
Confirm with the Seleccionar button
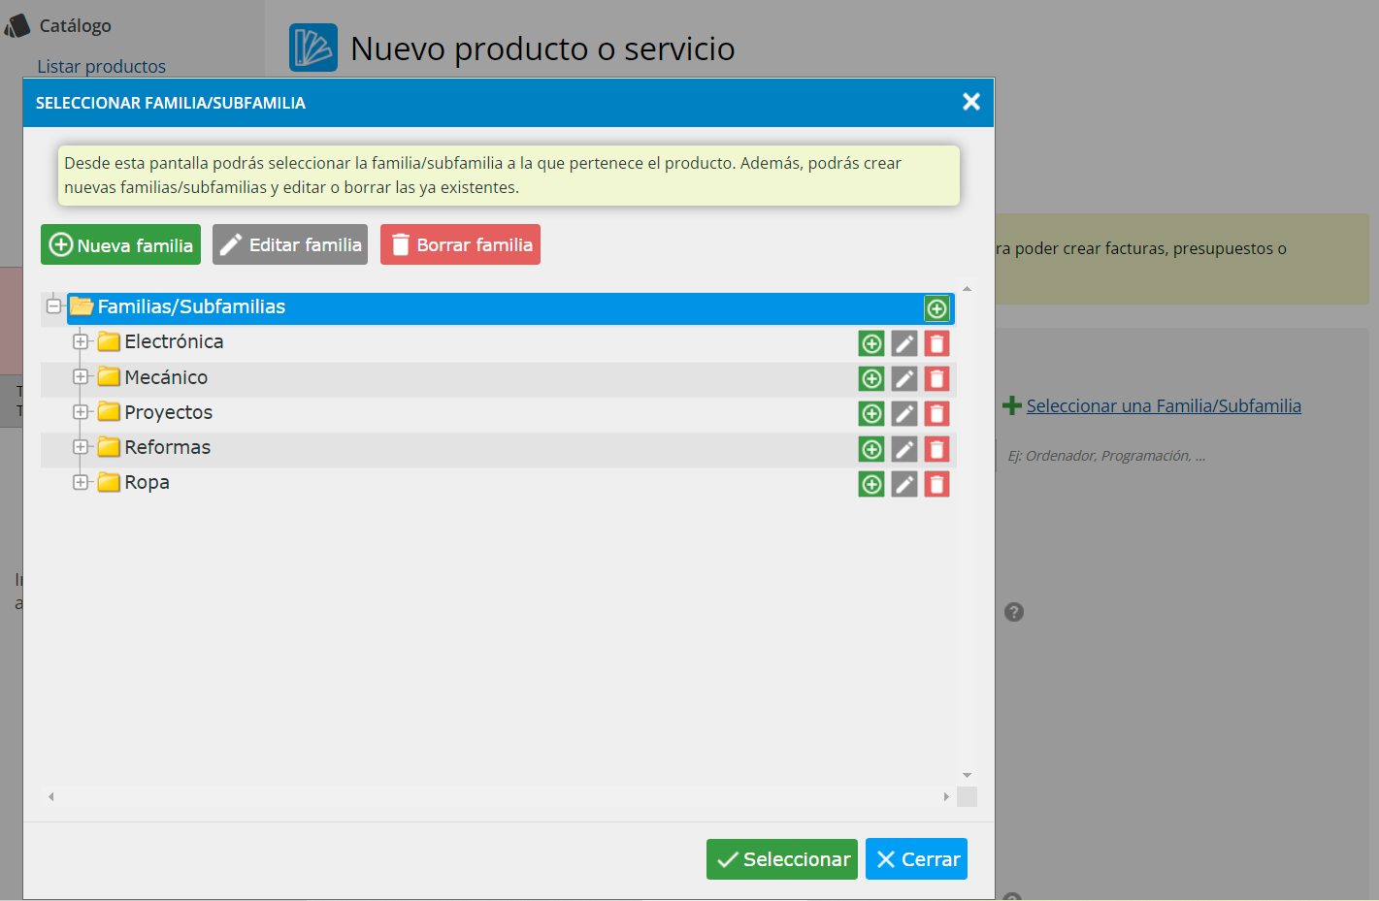[x=782, y=859]
